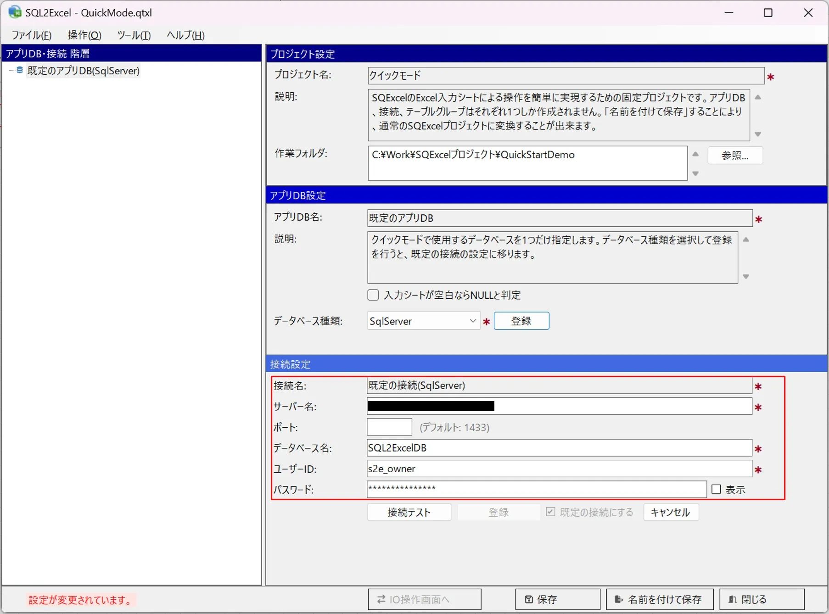Toggle the 表示 password checkbox
Viewport: 829px width, 614px height.
(716, 489)
